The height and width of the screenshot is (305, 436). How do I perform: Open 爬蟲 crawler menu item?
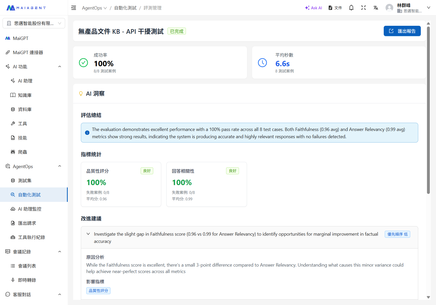(x=34, y=152)
